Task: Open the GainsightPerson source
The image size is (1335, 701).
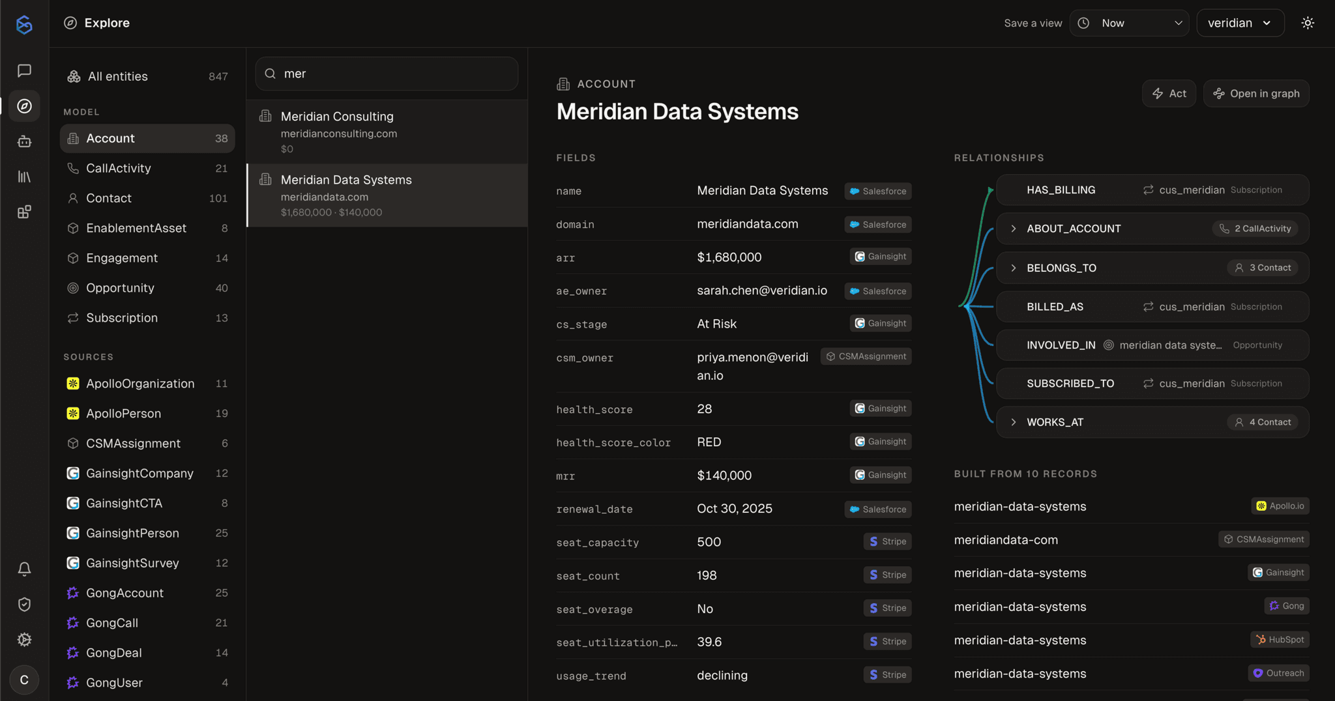Action: coord(147,534)
